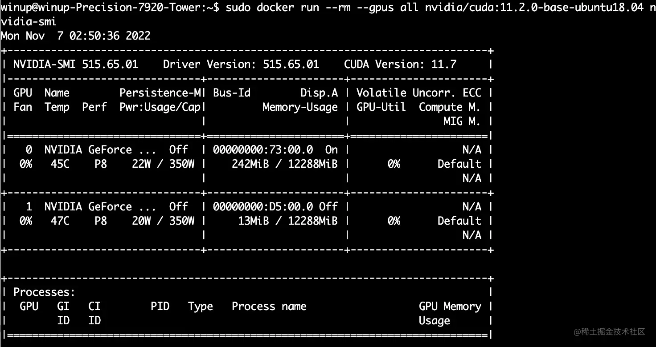656x347 pixels.
Task: Click the prompt 'winup@winup-Precision-7920-Tower'
Action: (101, 7)
